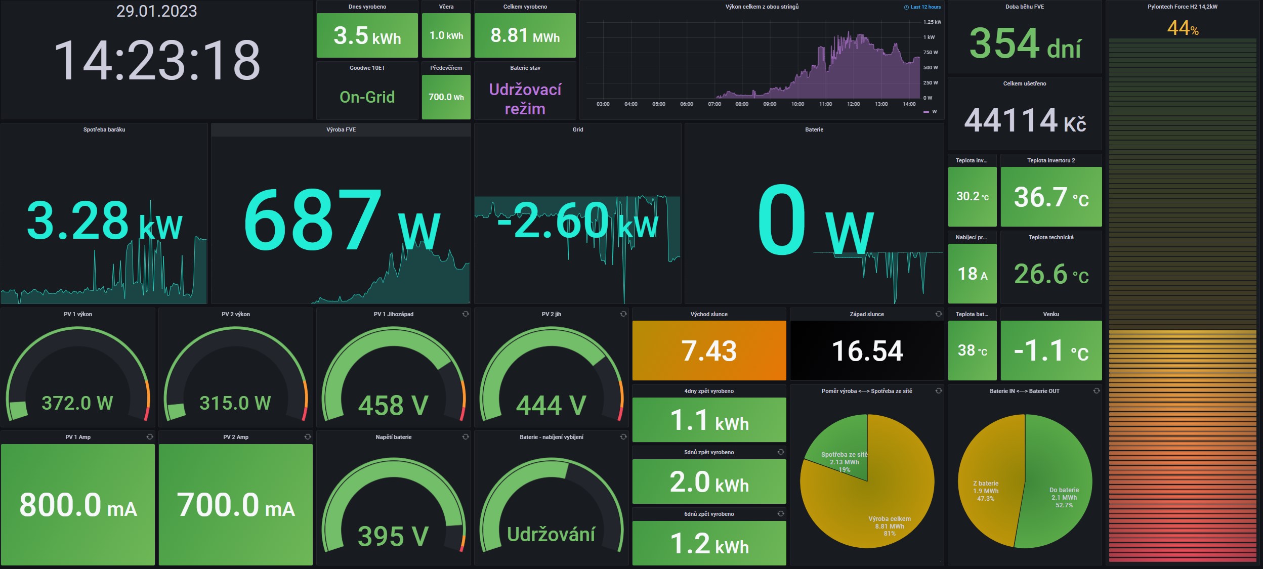Image resolution: width=1263 pixels, height=569 pixels.
Task: Click the Last 12 hours time override link
Action: coord(922,7)
